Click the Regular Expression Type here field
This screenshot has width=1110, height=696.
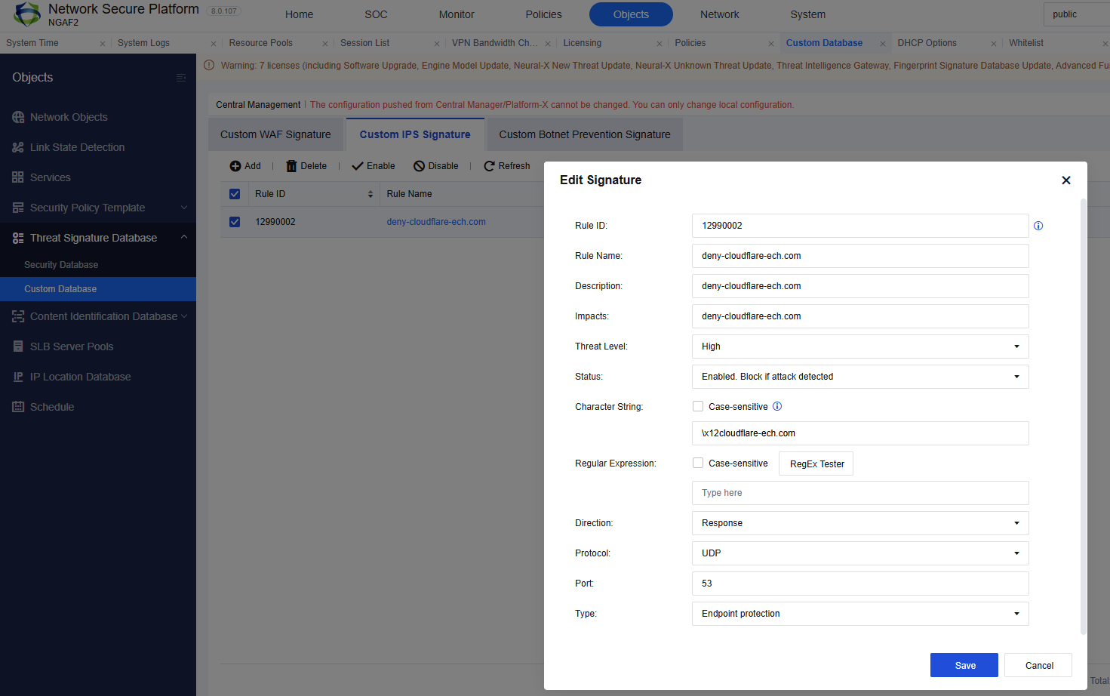tap(860, 493)
